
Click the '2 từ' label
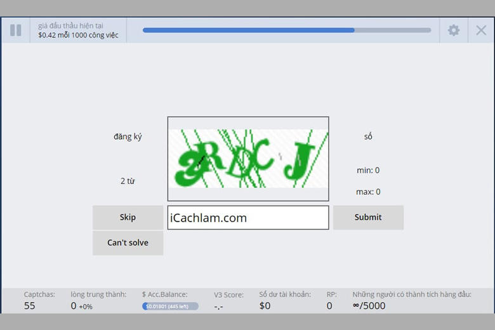point(128,181)
